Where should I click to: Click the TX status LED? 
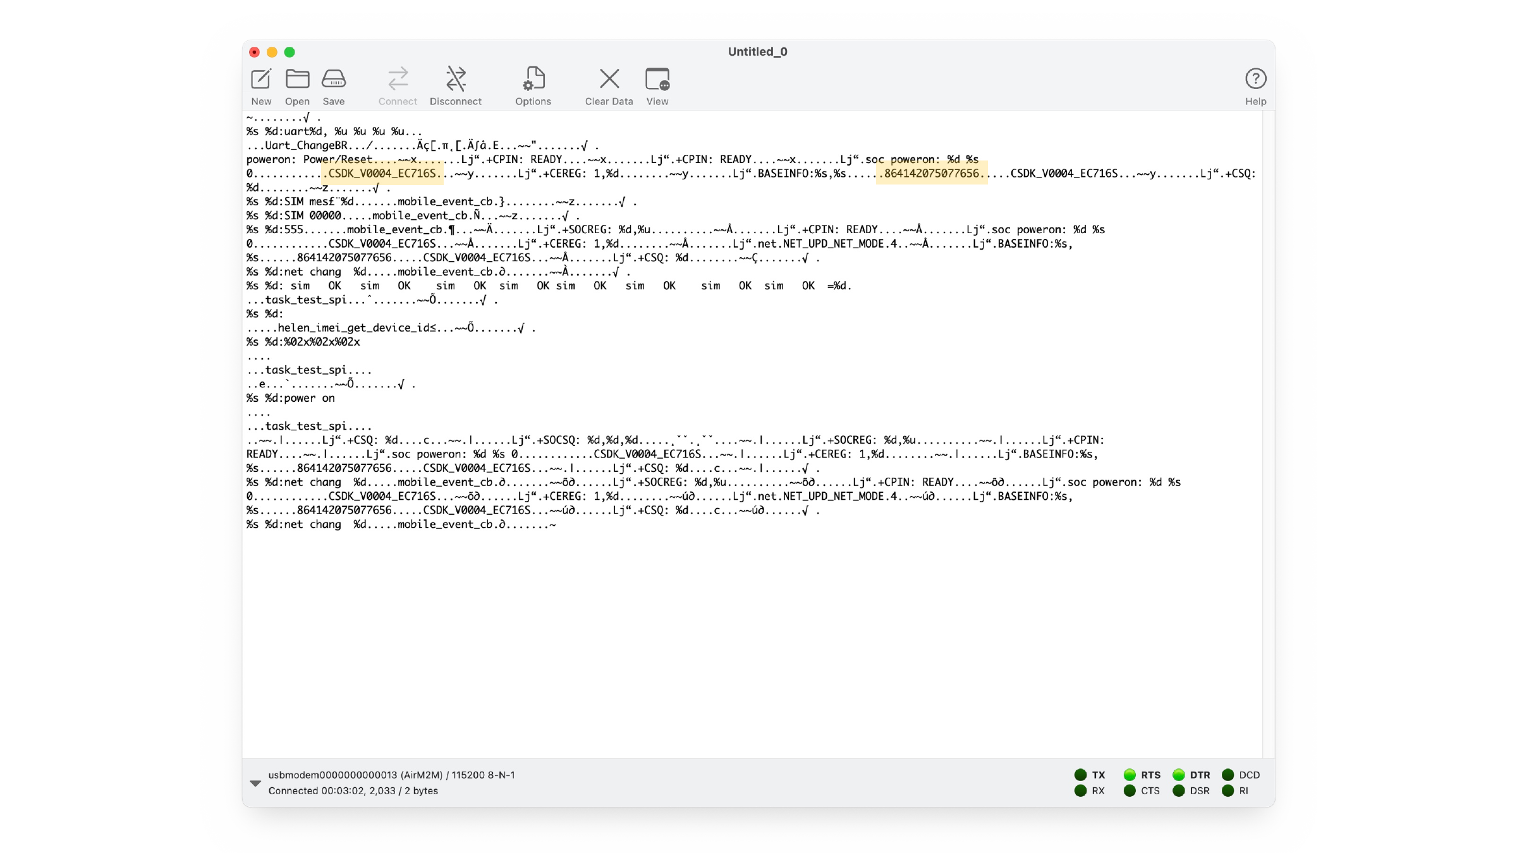[x=1080, y=775]
